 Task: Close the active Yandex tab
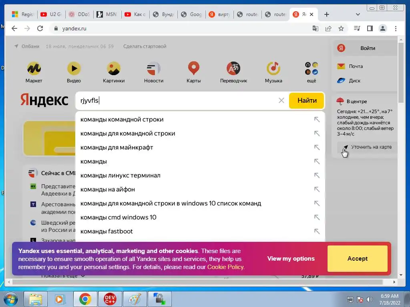pos(312,14)
